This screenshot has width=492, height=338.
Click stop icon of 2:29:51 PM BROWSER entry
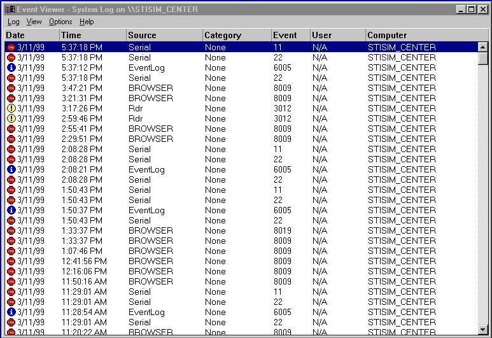click(11, 139)
